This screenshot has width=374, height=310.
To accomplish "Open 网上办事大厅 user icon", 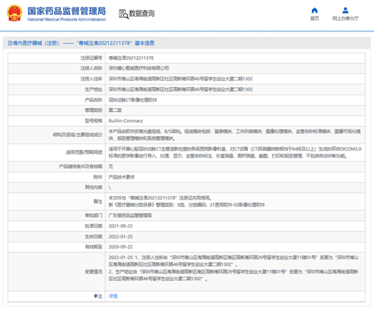I will point(345,10).
